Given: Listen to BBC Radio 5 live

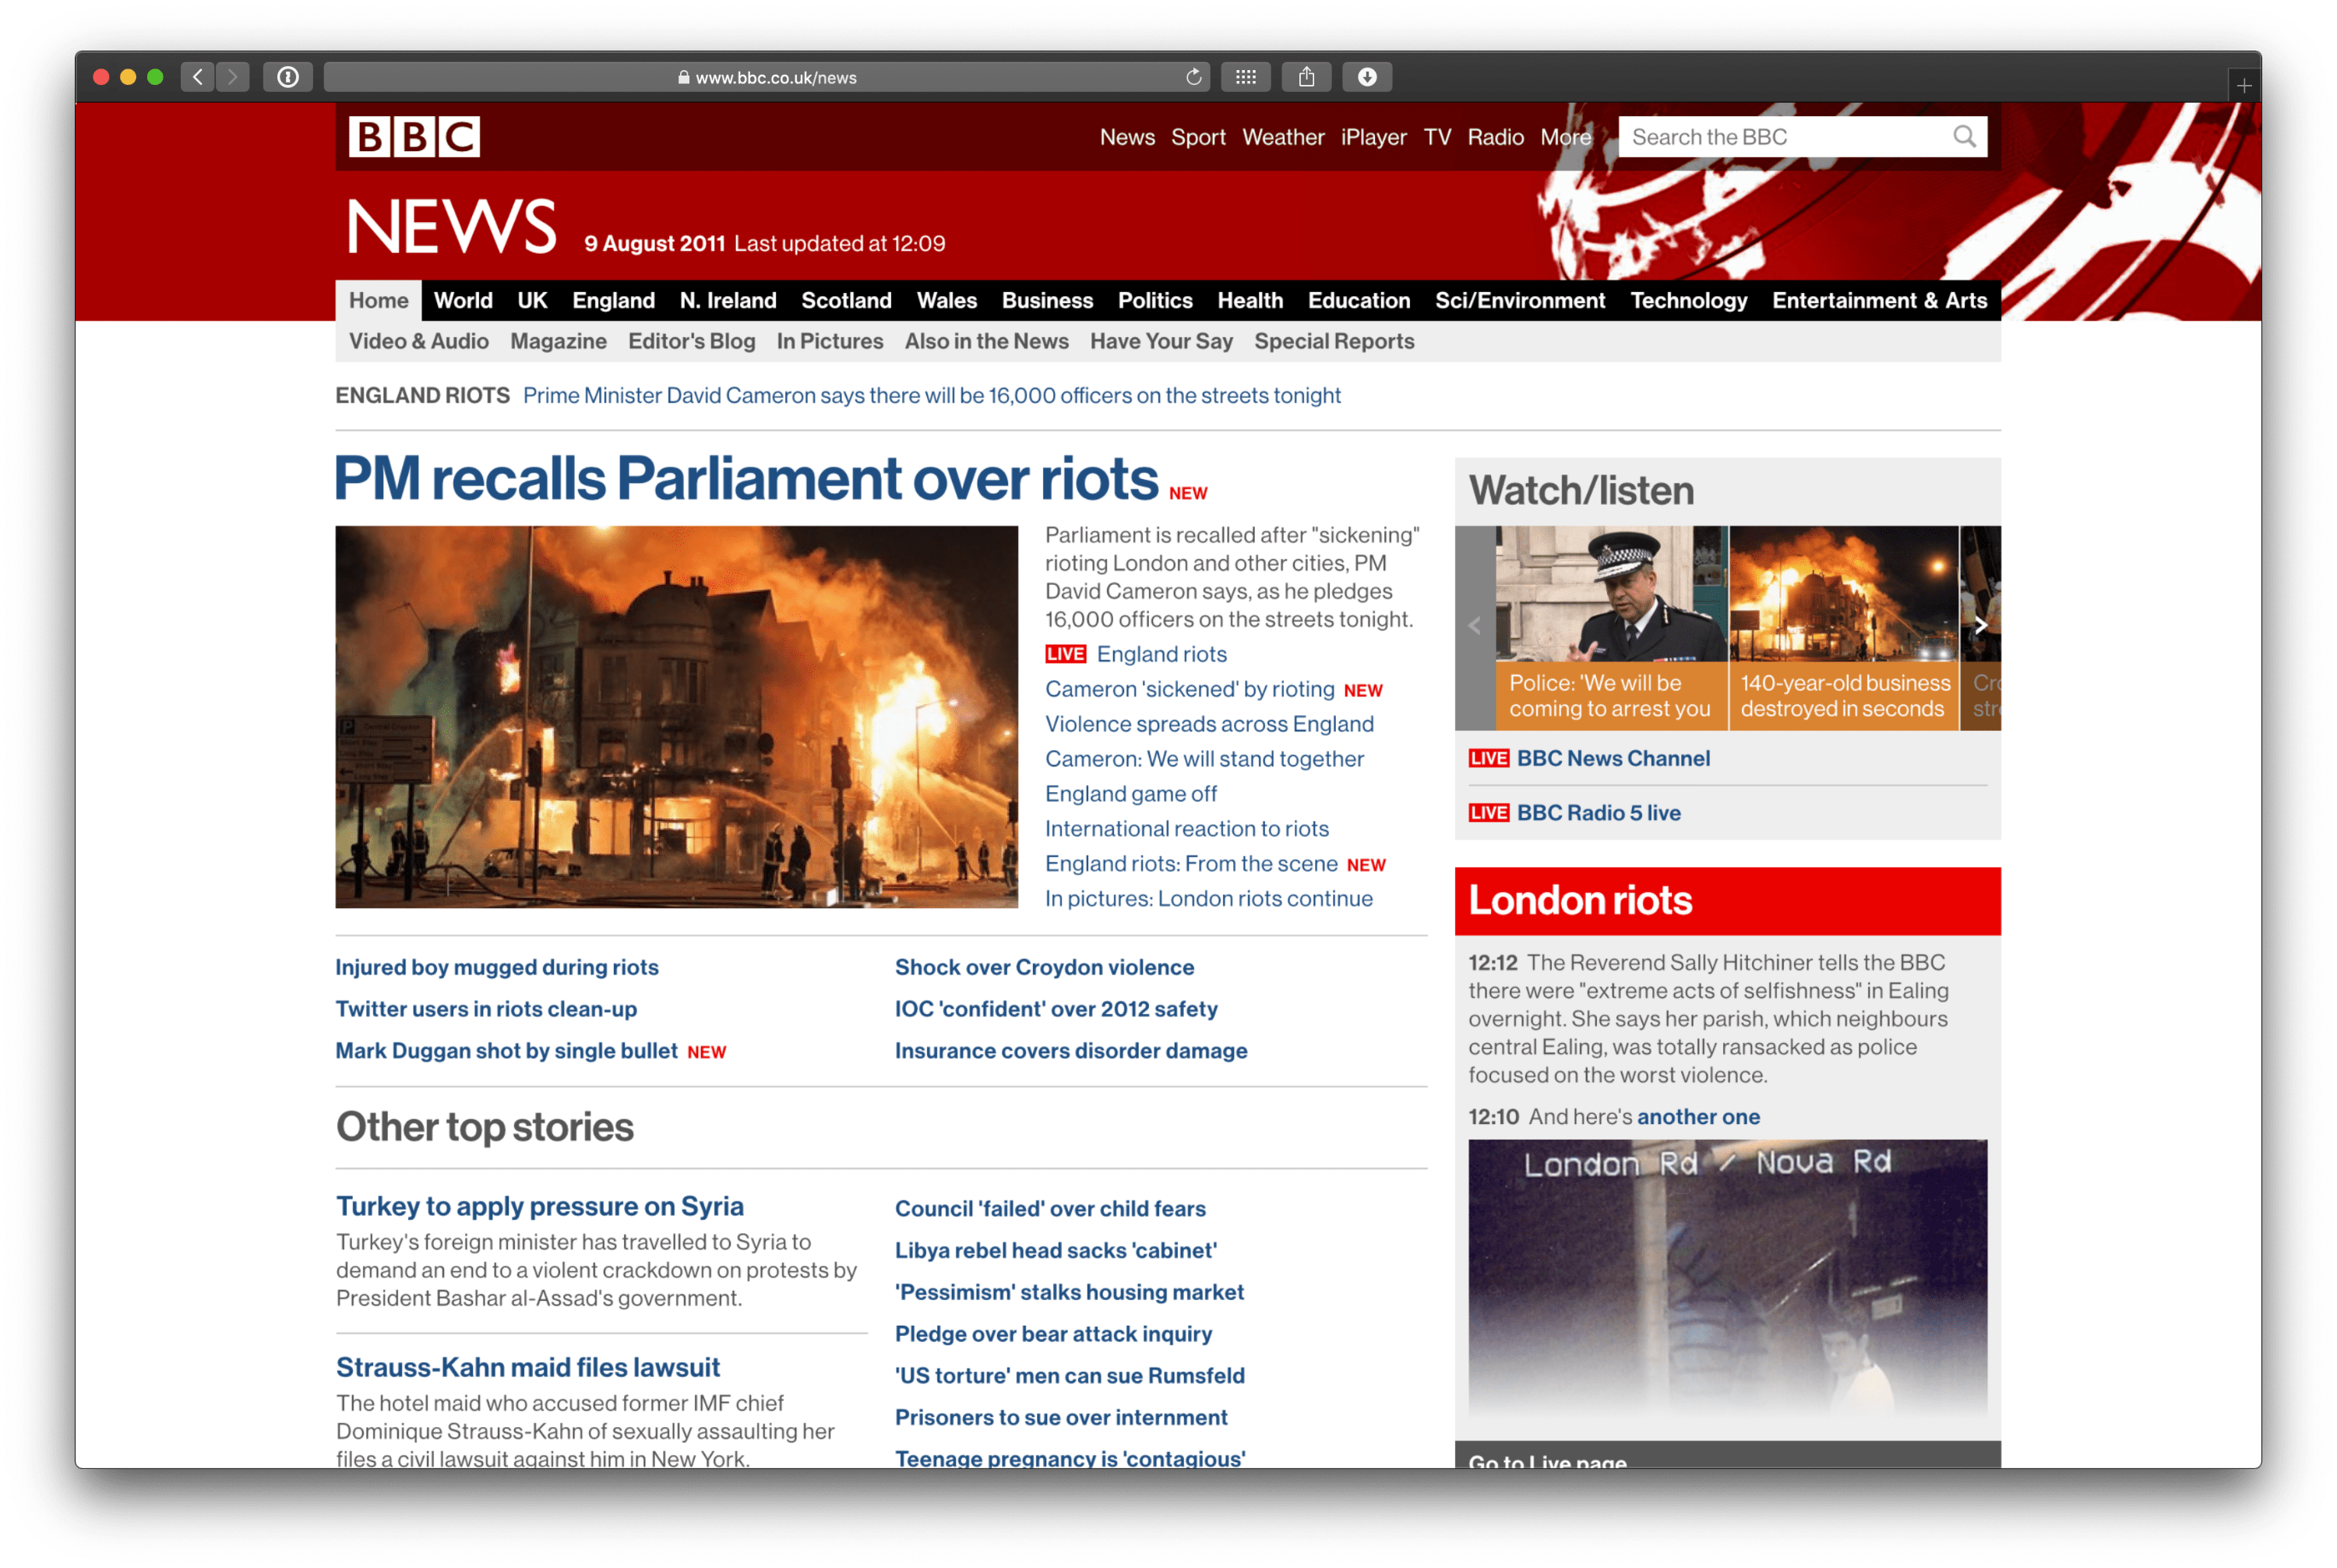Looking at the screenshot, I should click(x=1598, y=813).
